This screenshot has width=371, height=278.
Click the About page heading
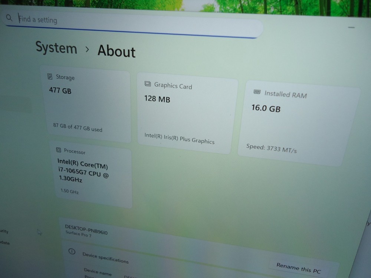(116, 51)
